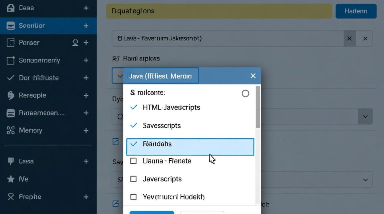Click the Meriary grid icon
This screenshot has height=214, width=384.
[11, 131]
